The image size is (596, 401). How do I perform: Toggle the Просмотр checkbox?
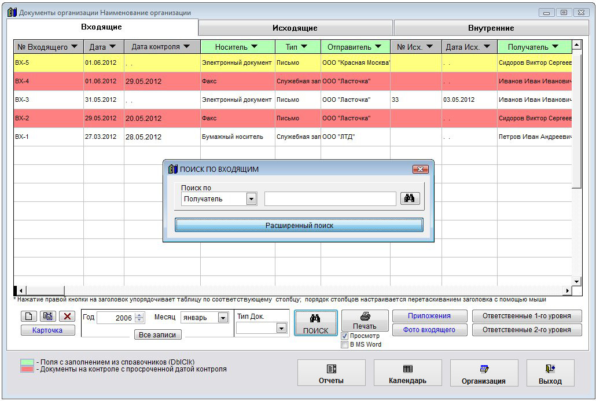345,336
